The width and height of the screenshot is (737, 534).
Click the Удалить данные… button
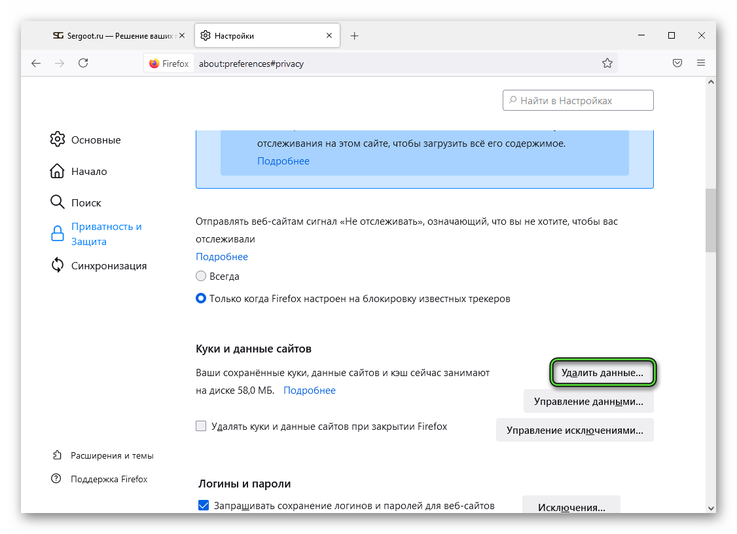pyautogui.click(x=602, y=373)
